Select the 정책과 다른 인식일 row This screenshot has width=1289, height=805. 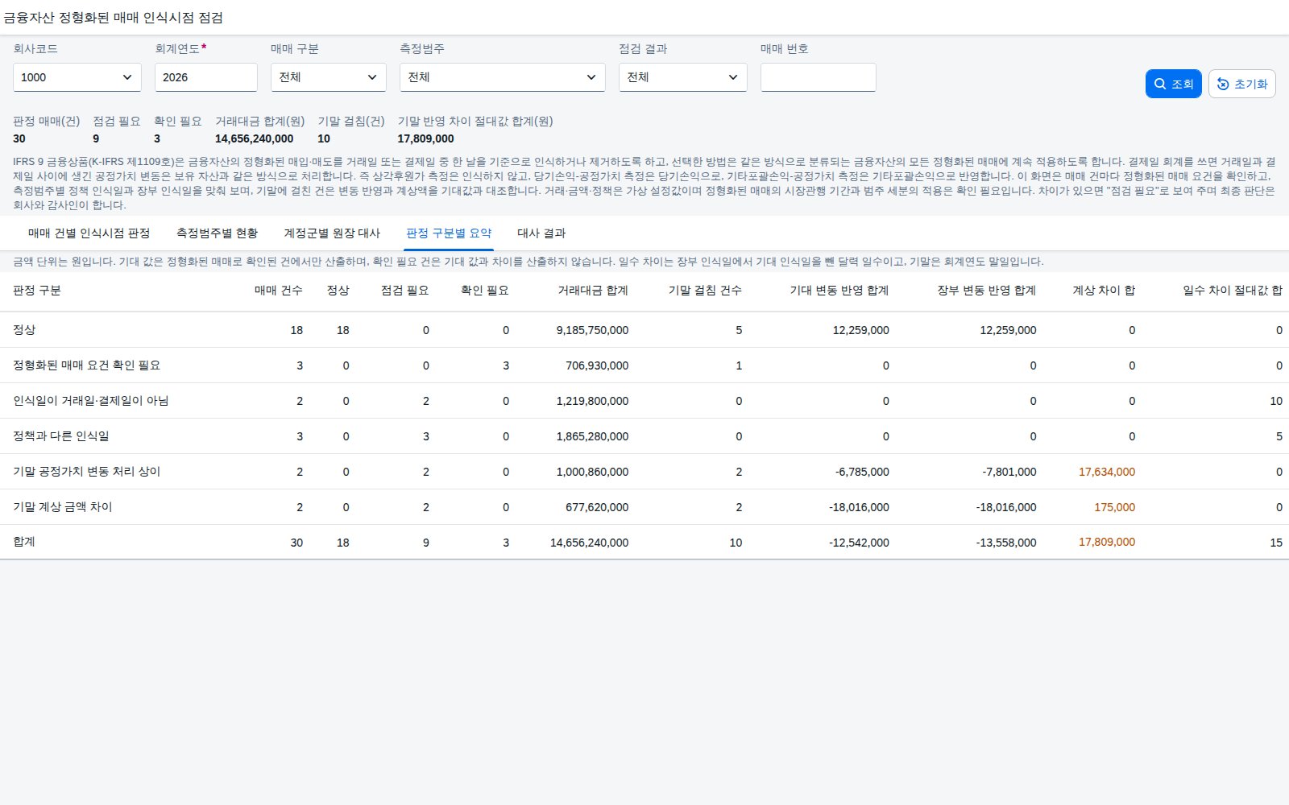(x=644, y=436)
